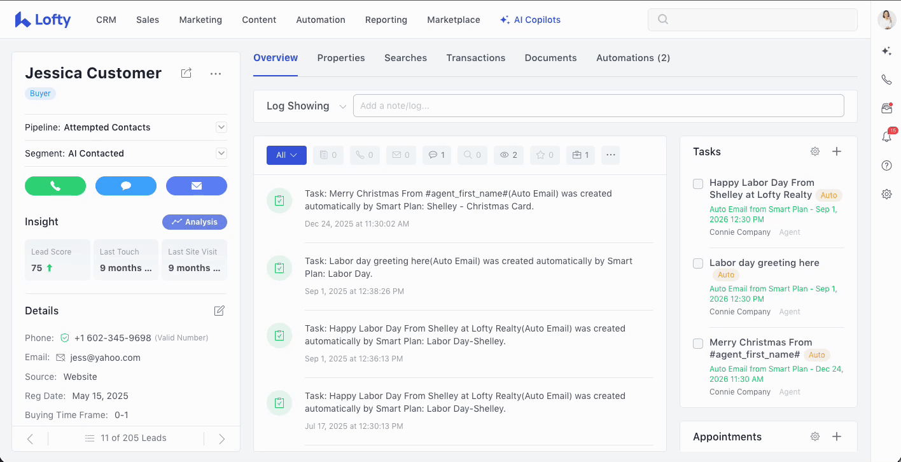The height and width of the screenshot is (462, 901).
Task: Filter the activity log by calls
Action: 365,155
